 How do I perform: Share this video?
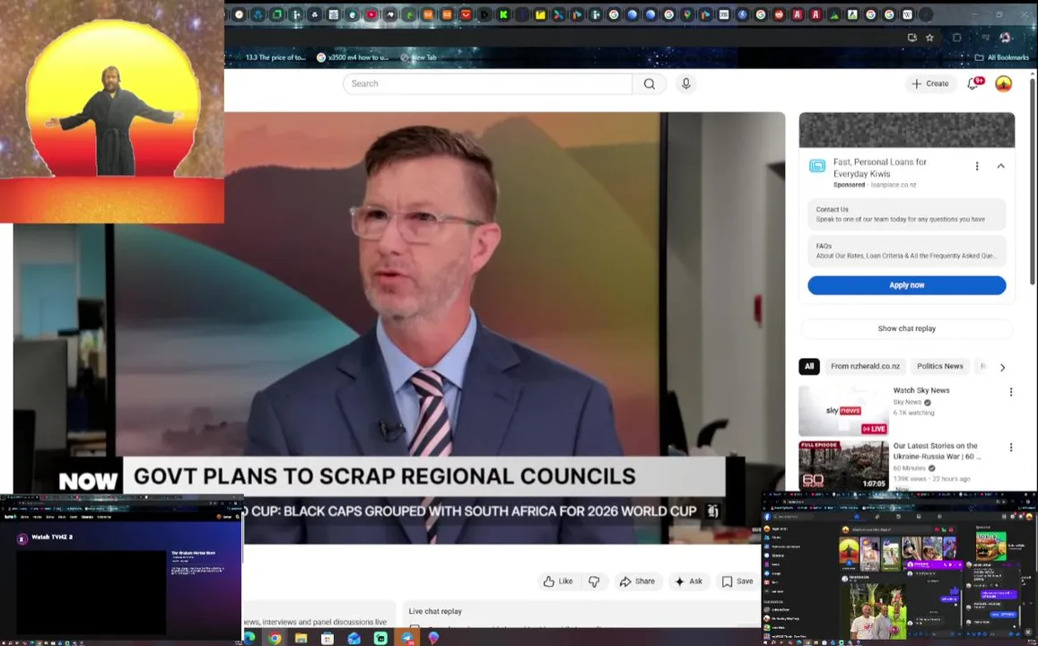[637, 581]
